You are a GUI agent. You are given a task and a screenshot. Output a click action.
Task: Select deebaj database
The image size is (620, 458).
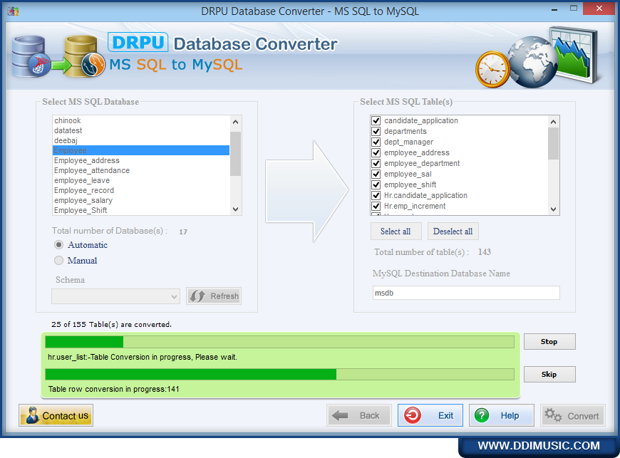pyautogui.click(x=141, y=140)
